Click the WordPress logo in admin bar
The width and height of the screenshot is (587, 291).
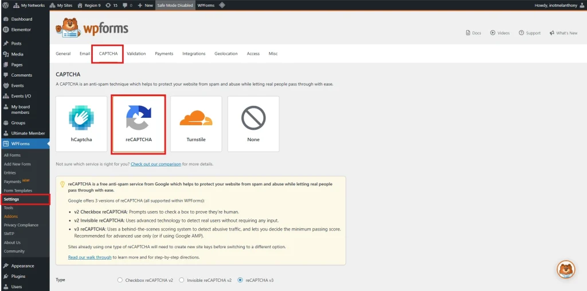coord(5,5)
